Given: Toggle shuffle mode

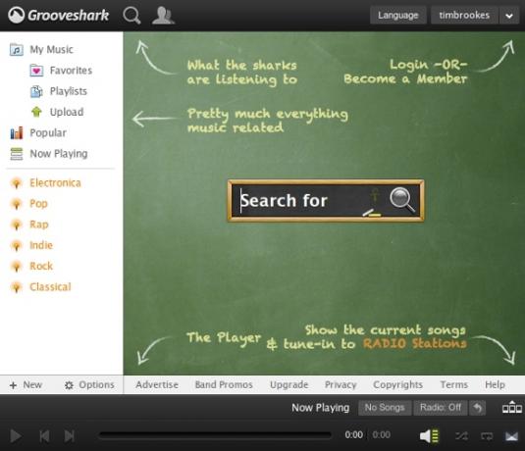Looking at the screenshot, I should (x=461, y=436).
